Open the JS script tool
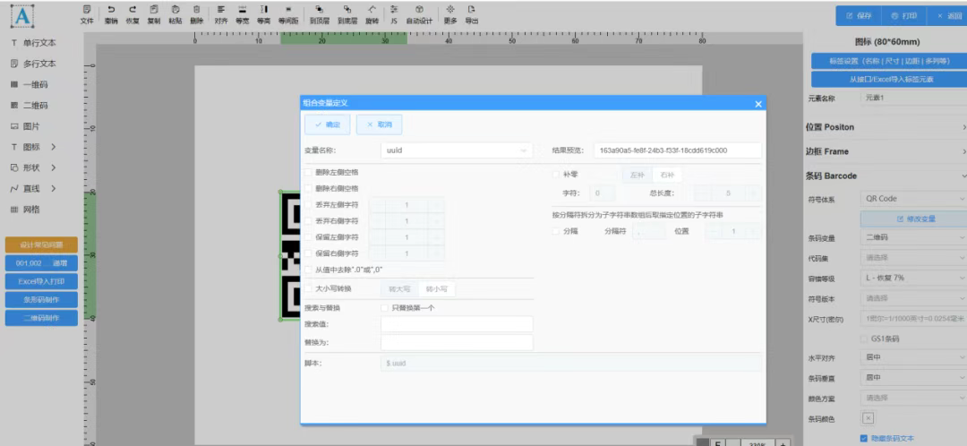The width and height of the screenshot is (967, 446). coord(394,14)
